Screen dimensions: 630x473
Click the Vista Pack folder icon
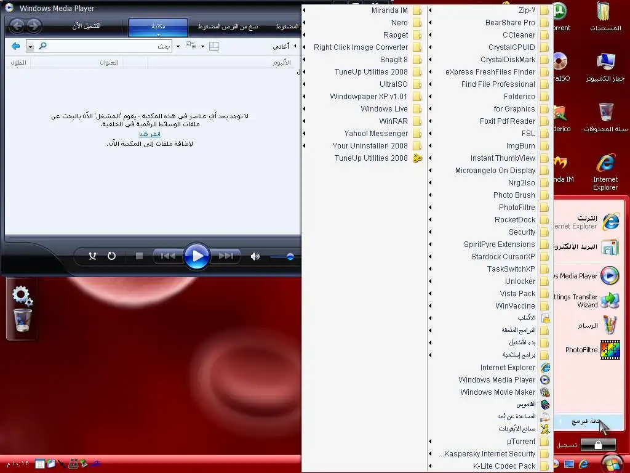coord(544,294)
